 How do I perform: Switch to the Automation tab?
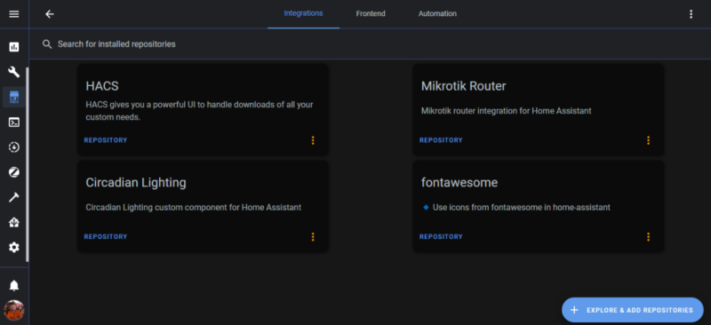pos(437,14)
